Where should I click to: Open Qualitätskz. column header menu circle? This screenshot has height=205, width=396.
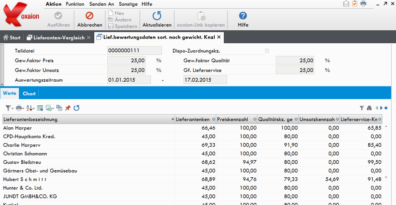tap(296, 119)
